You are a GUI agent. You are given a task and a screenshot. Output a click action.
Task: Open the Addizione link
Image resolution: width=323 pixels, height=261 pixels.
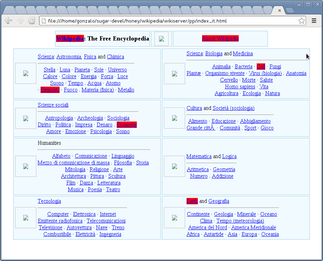[x=223, y=176]
